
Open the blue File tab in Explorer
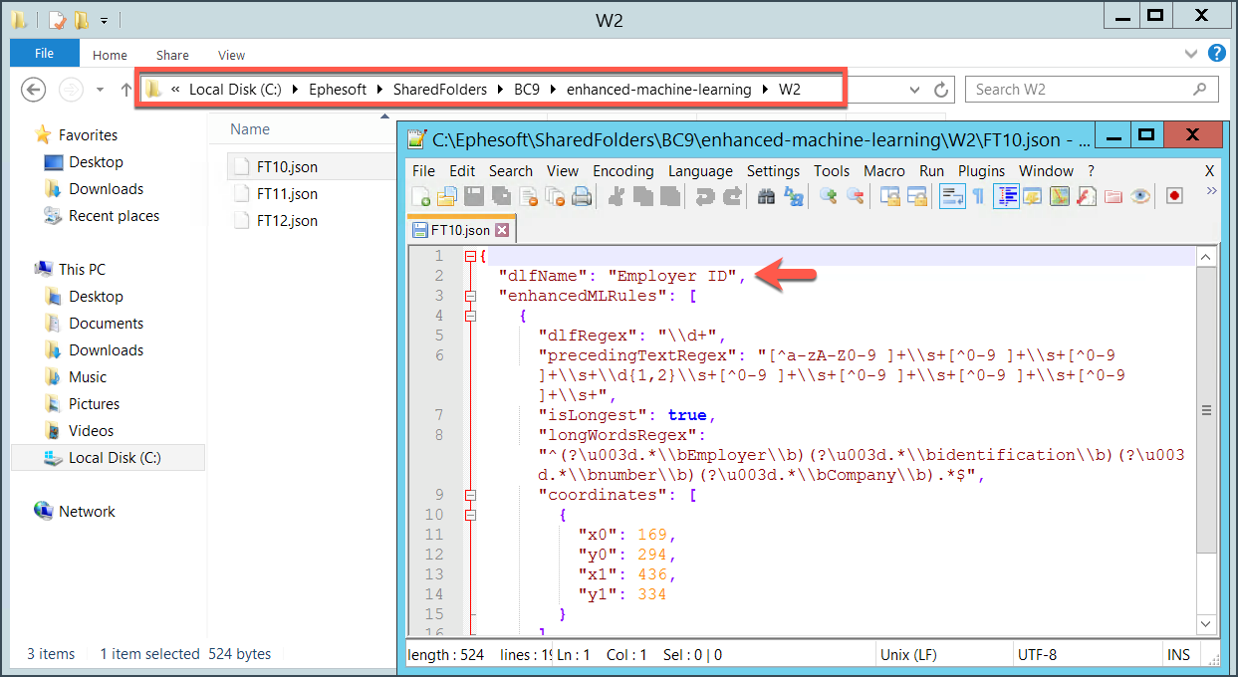pyautogui.click(x=44, y=54)
